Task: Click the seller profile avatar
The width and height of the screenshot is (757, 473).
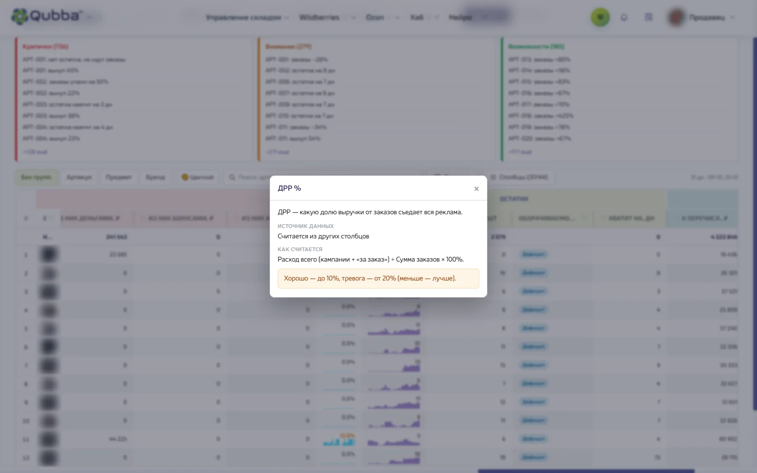Action: coord(677,18)
